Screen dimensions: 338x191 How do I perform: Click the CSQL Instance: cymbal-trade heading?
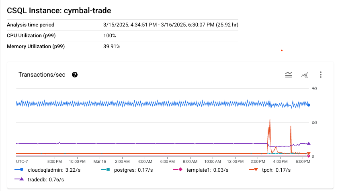(x=59, y=10)
